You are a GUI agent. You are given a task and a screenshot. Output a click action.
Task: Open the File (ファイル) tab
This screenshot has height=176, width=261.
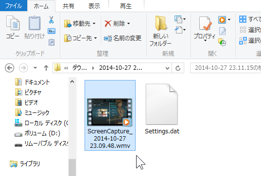click(14, 6)
